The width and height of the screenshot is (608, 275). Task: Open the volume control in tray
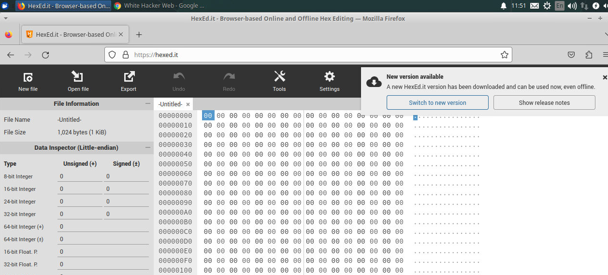(x=572, y=6)
